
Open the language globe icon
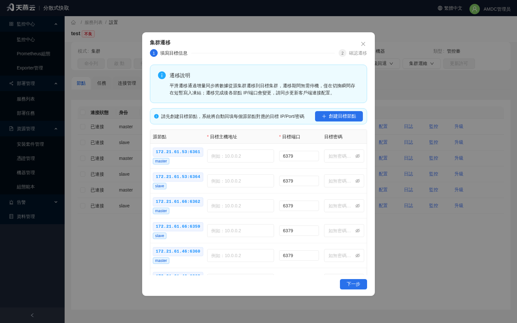tap(440, 8)
